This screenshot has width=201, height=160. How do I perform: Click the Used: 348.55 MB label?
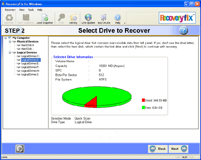[x=156, y=100]
